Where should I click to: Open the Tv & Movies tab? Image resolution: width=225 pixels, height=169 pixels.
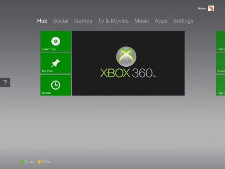pos(113,21)
